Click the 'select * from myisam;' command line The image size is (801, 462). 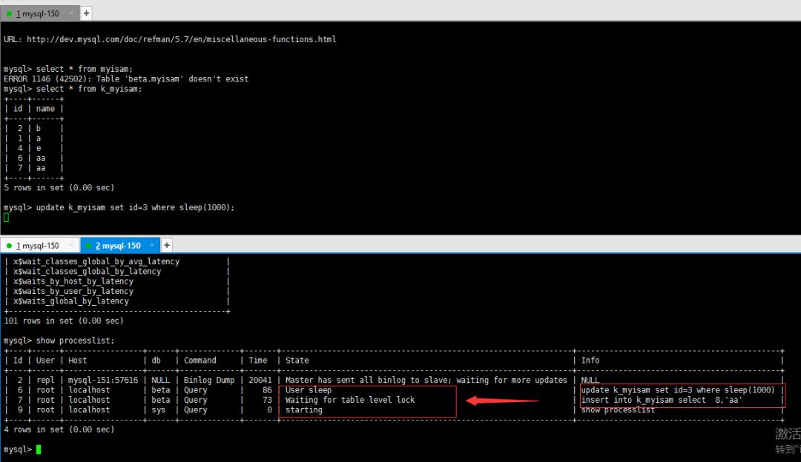point(68,69)
